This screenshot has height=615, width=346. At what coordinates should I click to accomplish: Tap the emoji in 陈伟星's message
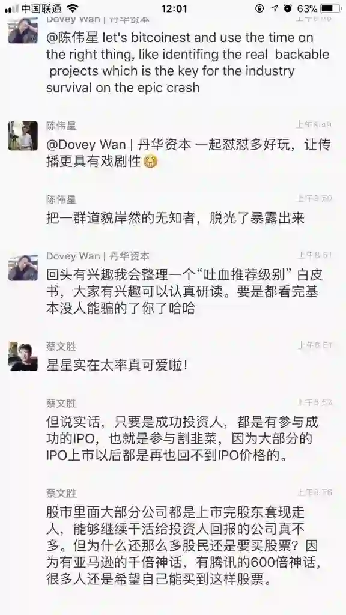pos(151,162)
